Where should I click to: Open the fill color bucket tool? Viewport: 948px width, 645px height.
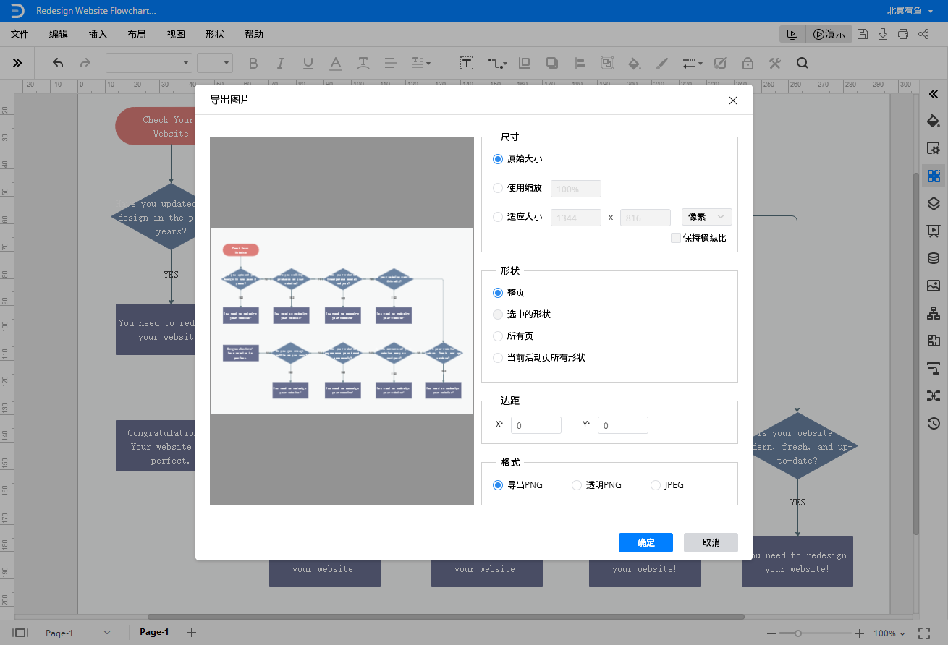click(x=634, y=63)
